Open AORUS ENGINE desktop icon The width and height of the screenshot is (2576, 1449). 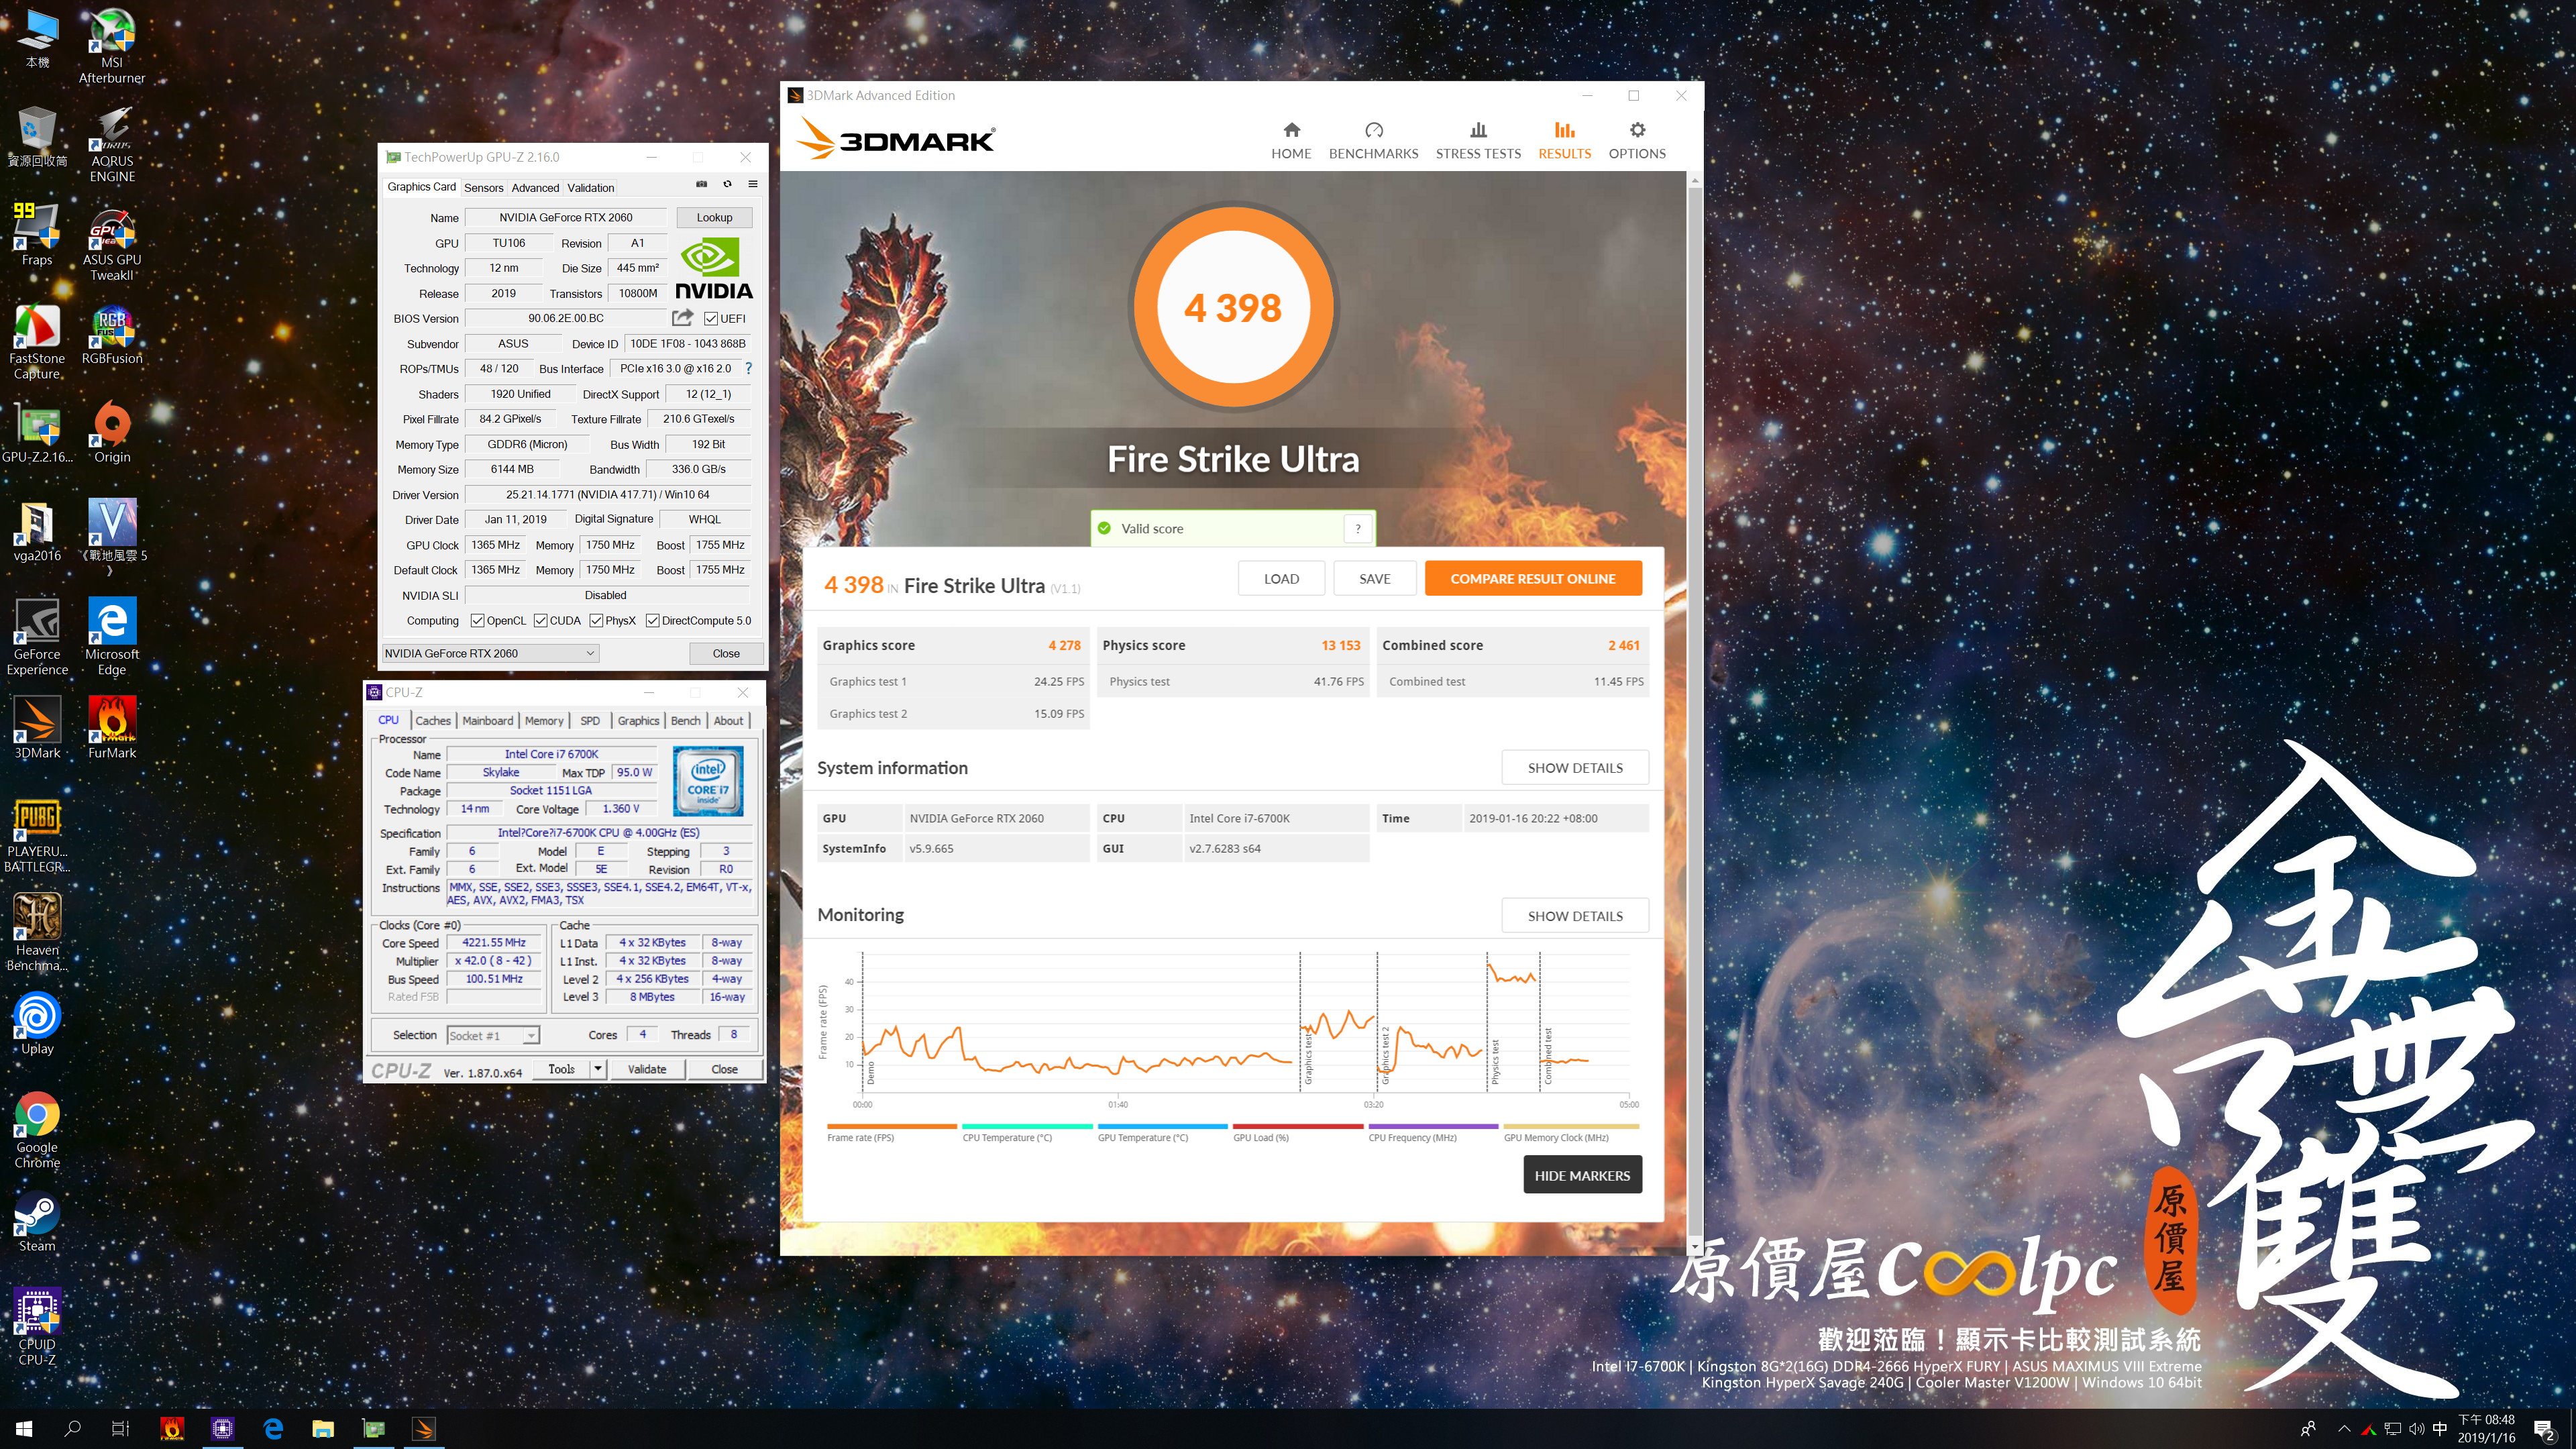[x=112, y=144]
